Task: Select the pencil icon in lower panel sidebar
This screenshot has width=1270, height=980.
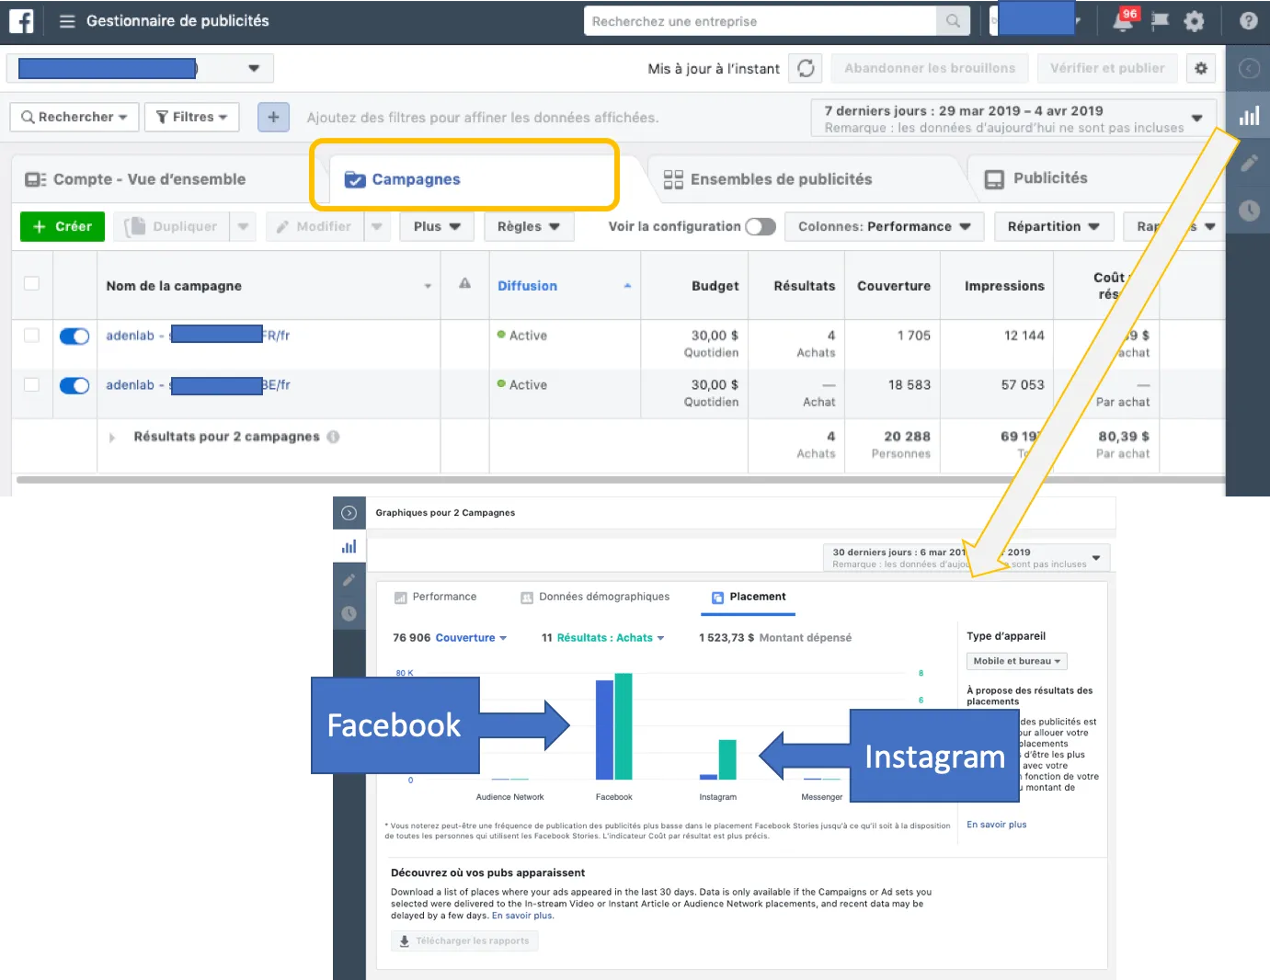Action: (349, 580)
